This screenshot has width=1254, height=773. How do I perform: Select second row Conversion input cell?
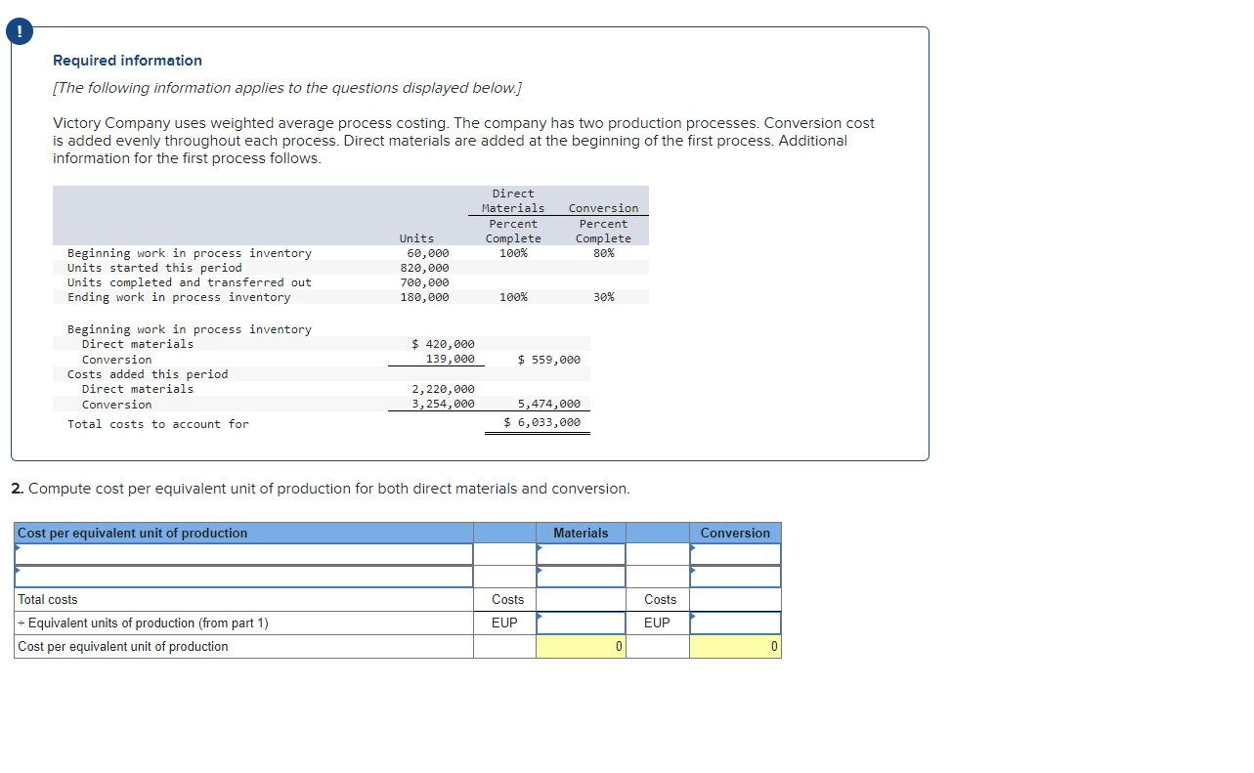click(735, 577)
